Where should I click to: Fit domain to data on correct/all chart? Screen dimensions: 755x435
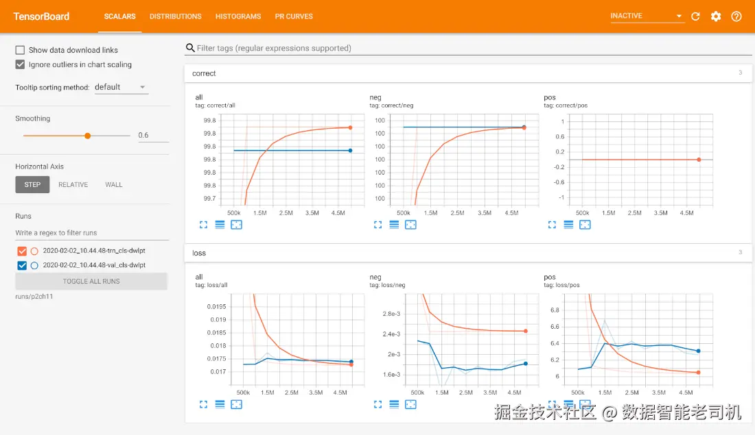point(236,225)
